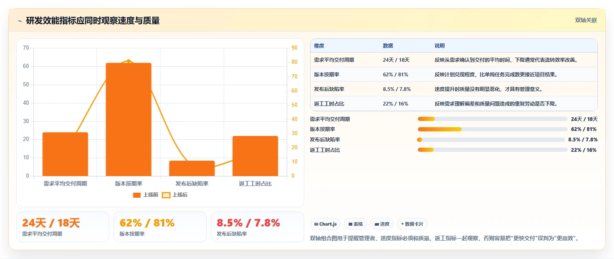Click the 需求平均交付周期 progress bar

pyautogui.click(x=493, y=119)
